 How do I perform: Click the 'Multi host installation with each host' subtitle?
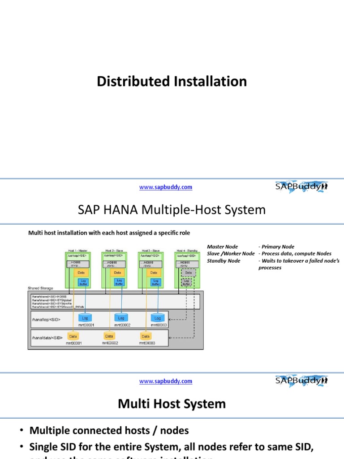coord(109,233)
